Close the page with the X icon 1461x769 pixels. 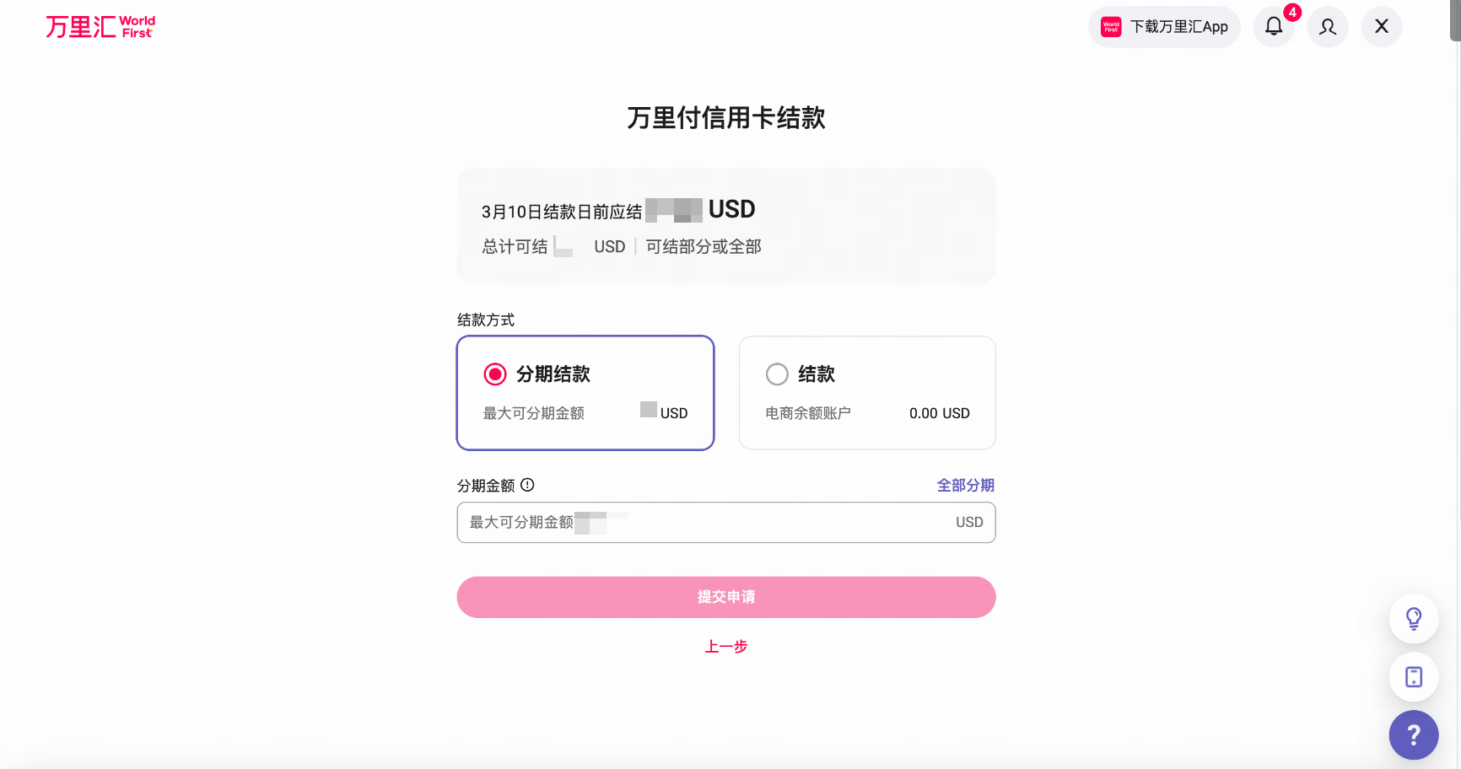(x=1381, y=27)
